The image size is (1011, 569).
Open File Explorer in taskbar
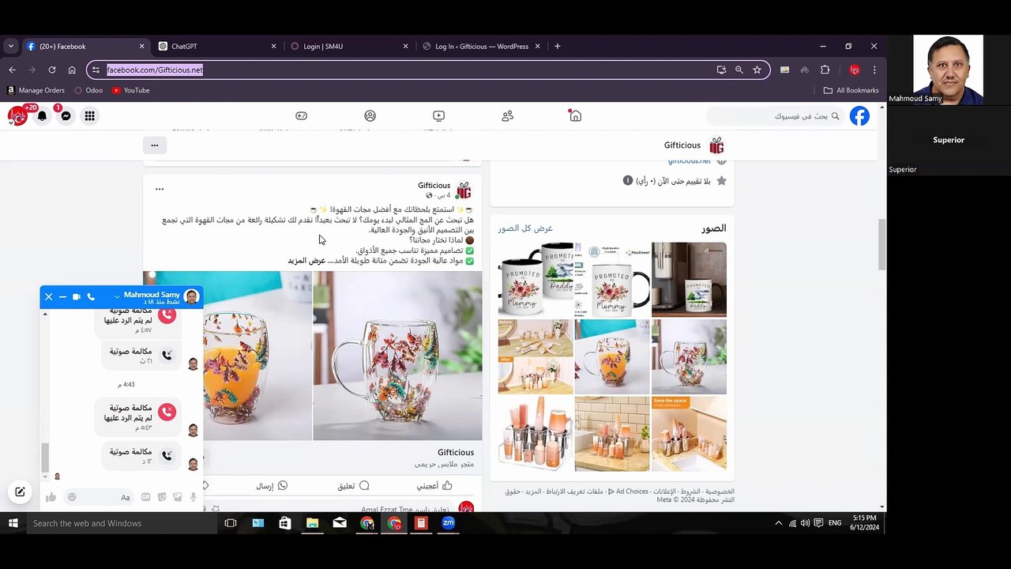click(x=312, y=523)
